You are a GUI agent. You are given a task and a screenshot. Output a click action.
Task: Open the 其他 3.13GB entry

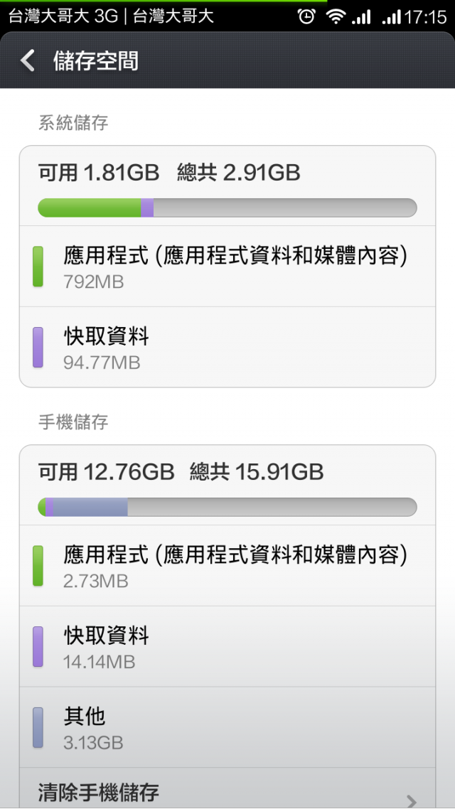(227, 728)
